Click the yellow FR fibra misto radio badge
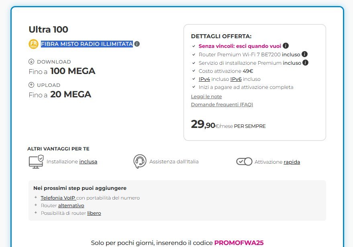The width and height of the screenshot is (353, 247). pyautogui.click(x=33, y=44)
